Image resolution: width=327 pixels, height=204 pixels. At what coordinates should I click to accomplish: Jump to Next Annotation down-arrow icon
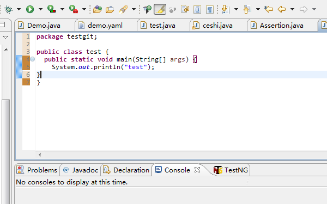point(225,9)
